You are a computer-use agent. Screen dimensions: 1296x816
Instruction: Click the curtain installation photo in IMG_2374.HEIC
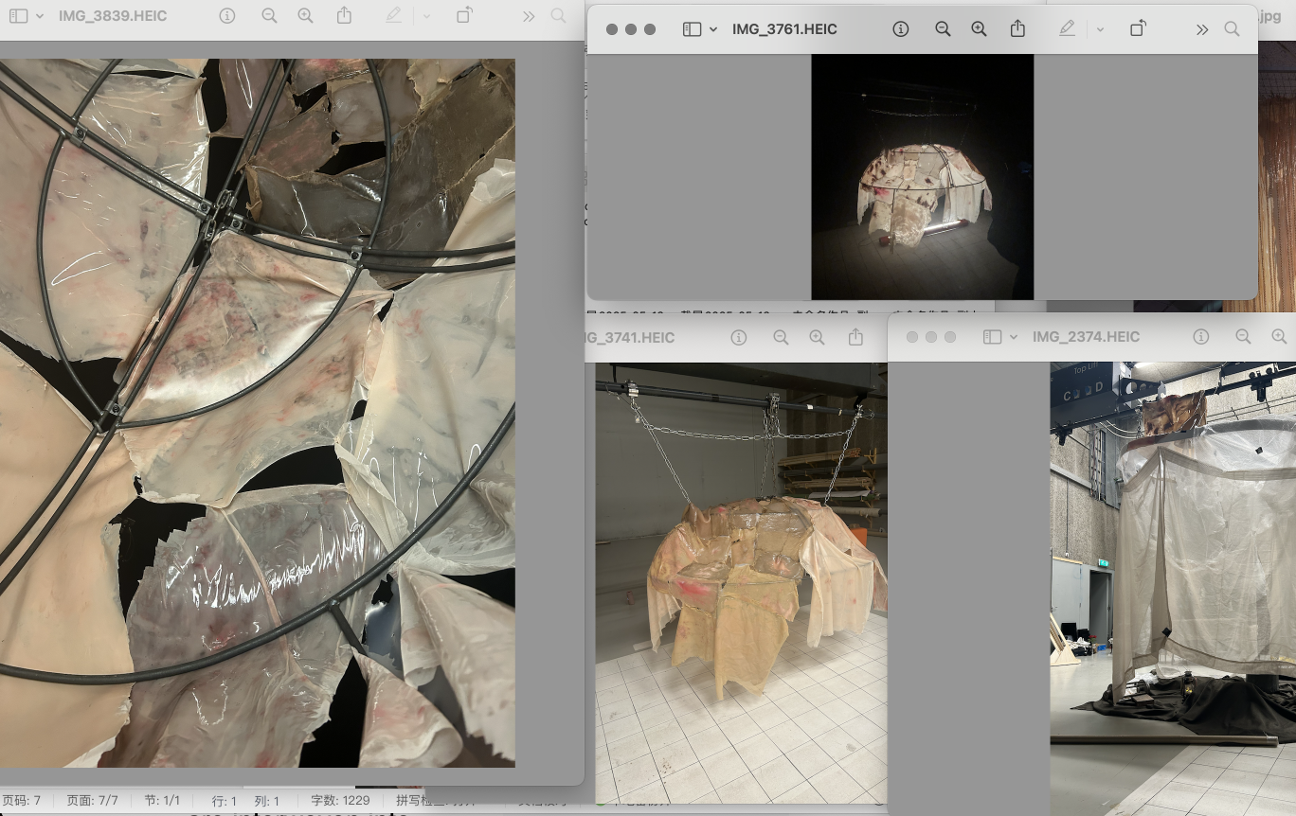coord(1173,589)
